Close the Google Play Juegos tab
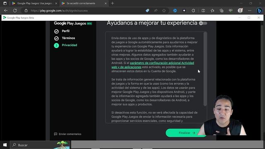The image size is (265, 149). click(x=56, y=3)
